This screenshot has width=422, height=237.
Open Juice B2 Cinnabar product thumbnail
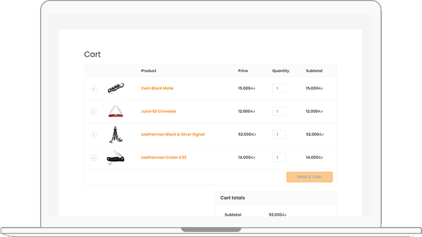[116, 111]
